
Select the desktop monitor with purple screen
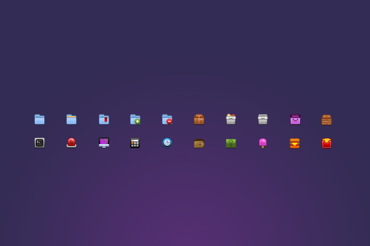pyautogui.click(x=104, y=143)
